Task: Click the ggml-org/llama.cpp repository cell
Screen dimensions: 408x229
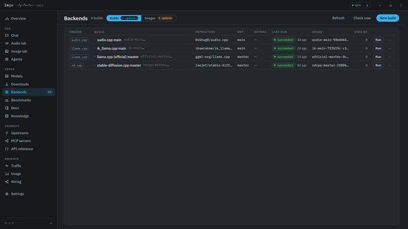Action: (x=213, y=57)
